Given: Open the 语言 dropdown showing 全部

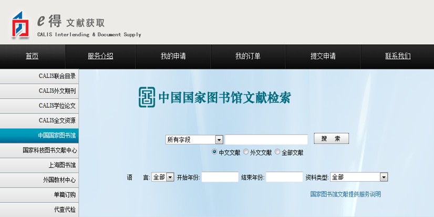Looking at the screenshot, I should [163, 177].
